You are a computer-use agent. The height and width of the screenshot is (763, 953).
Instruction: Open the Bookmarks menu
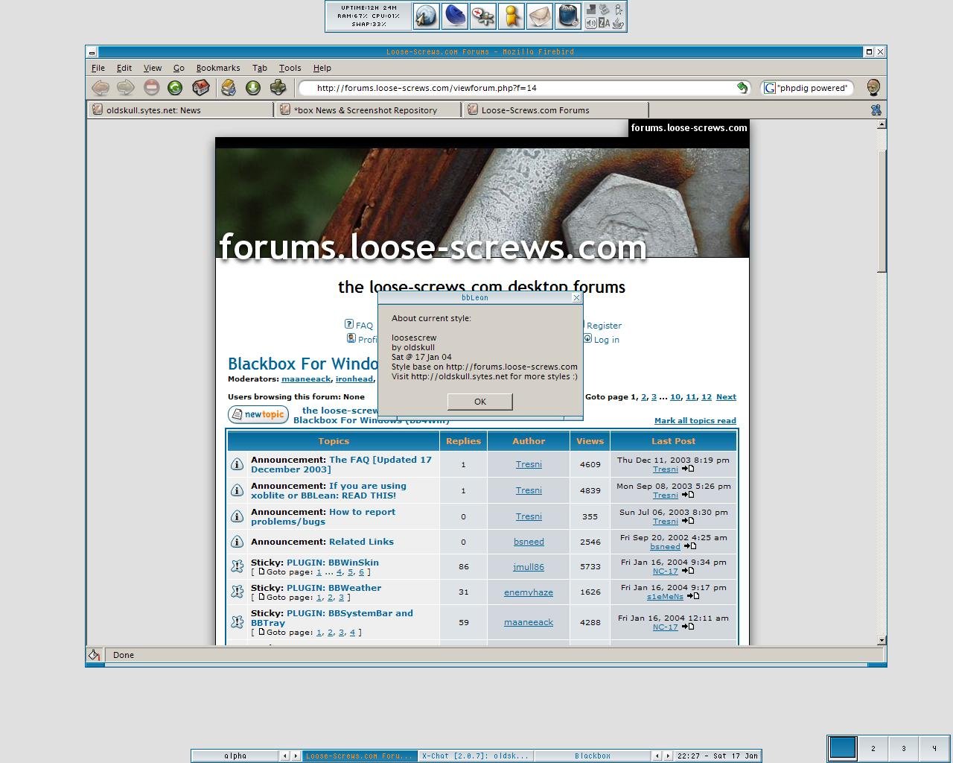218,68
